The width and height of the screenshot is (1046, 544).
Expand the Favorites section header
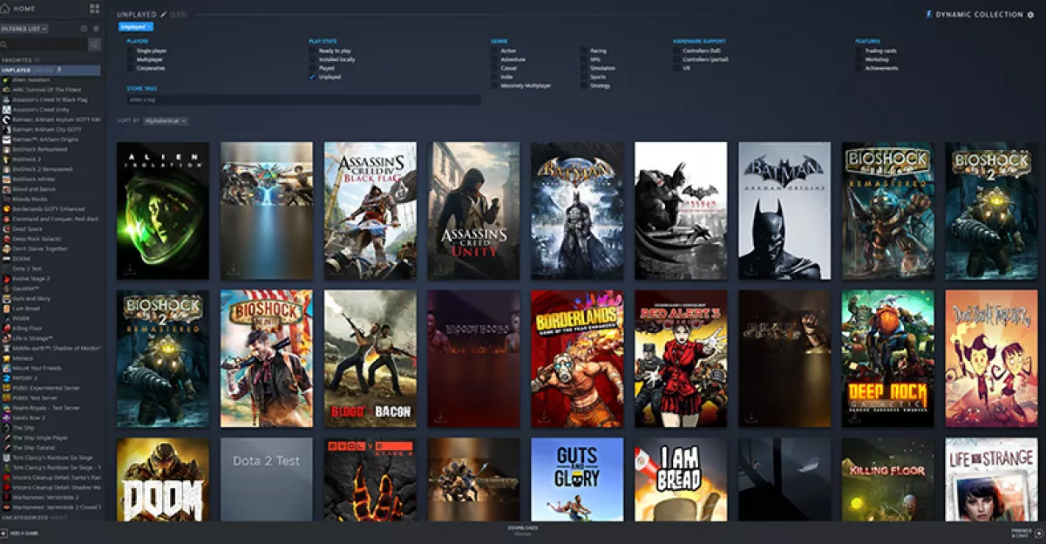(19, 59)
